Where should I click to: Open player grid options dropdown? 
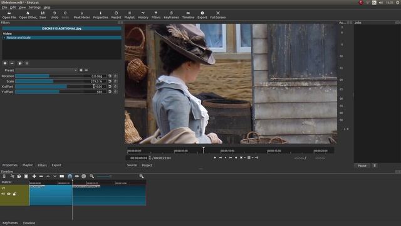253,158
